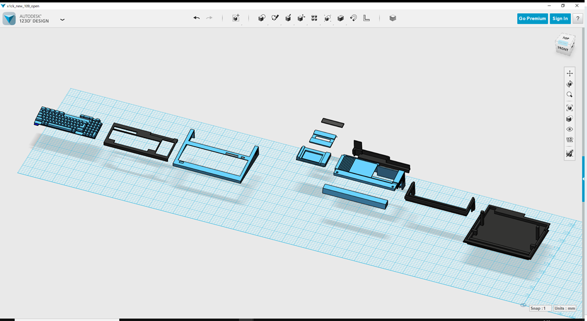
Task: Expand the 123D Design application menu arrow
Action: 62,19
